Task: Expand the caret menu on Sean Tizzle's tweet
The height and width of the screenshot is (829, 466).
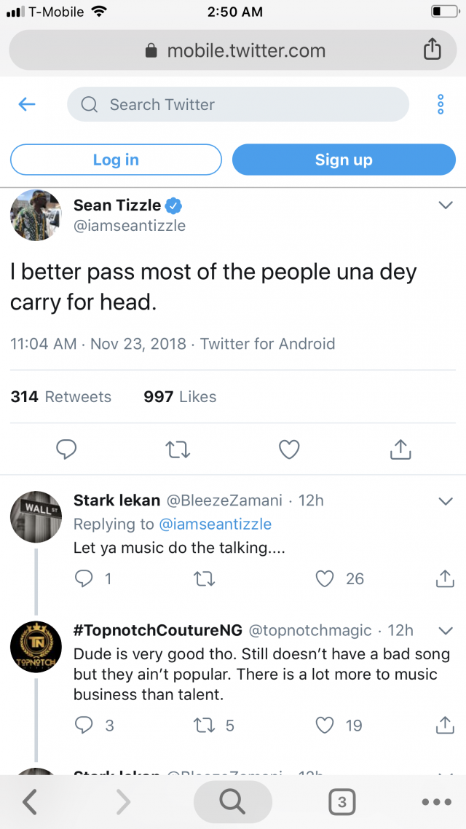Action: (x=446, y=206)
